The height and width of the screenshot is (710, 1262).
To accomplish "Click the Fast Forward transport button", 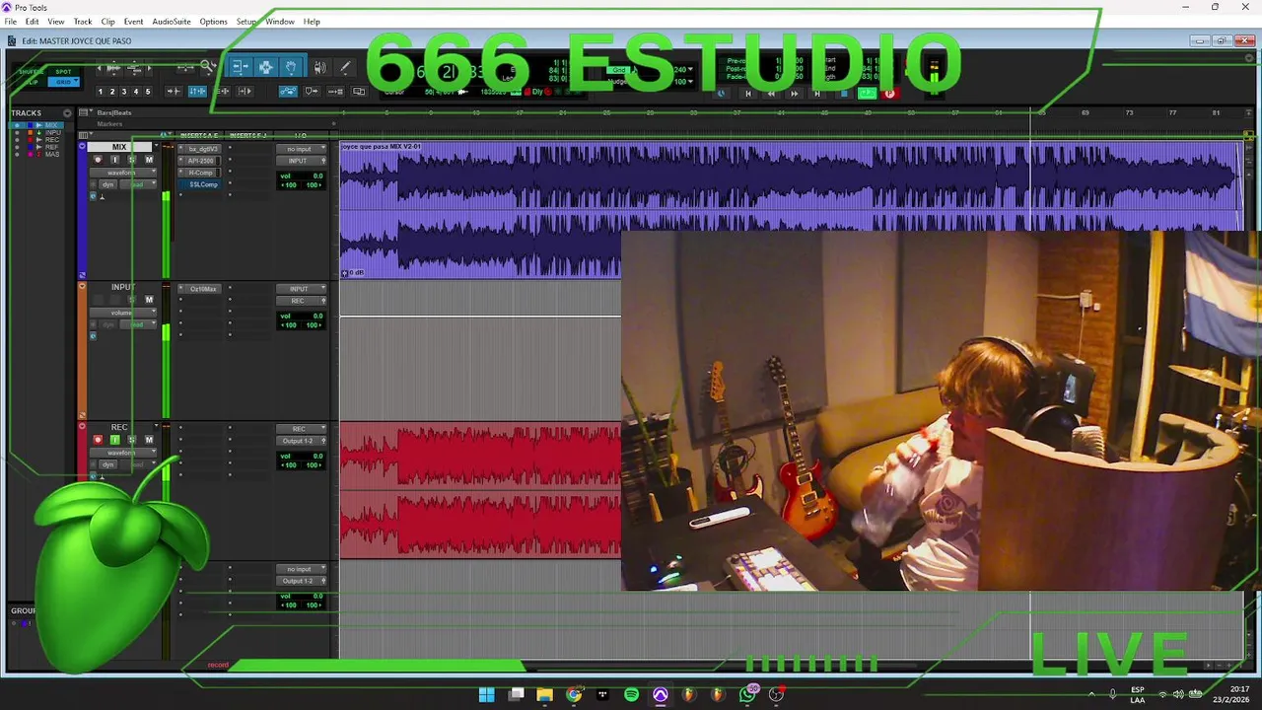I will click(795, 94).
